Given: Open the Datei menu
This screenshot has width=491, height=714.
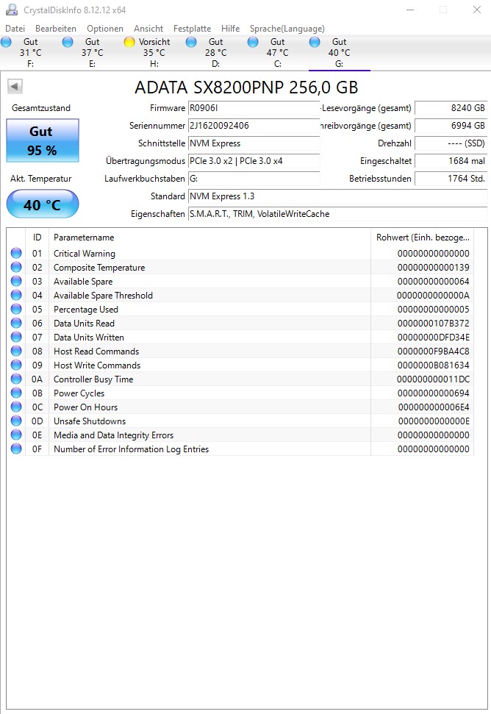Looking at the screenshot, I should (15, 28).
